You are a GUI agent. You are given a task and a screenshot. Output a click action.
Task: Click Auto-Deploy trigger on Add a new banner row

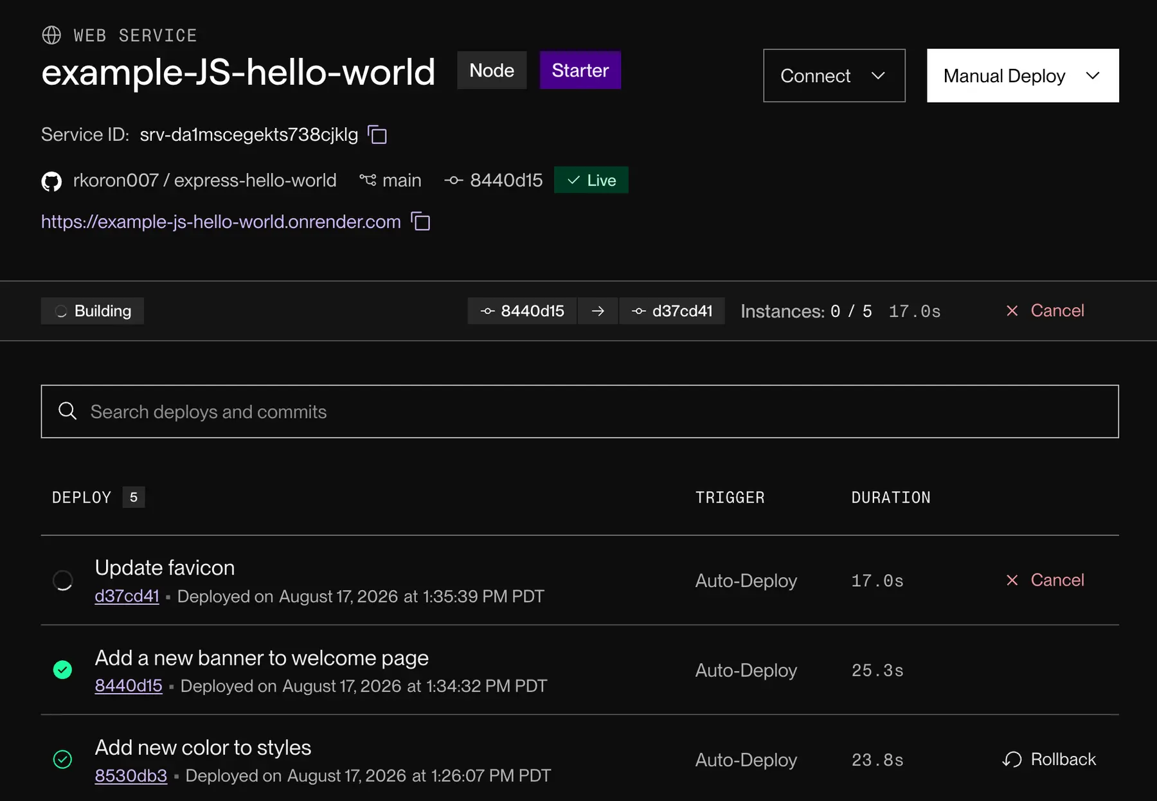tap(746, 670)
